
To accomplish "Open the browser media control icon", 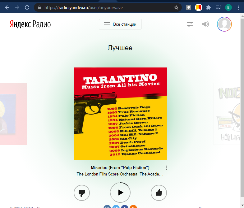I will [219, 7].
